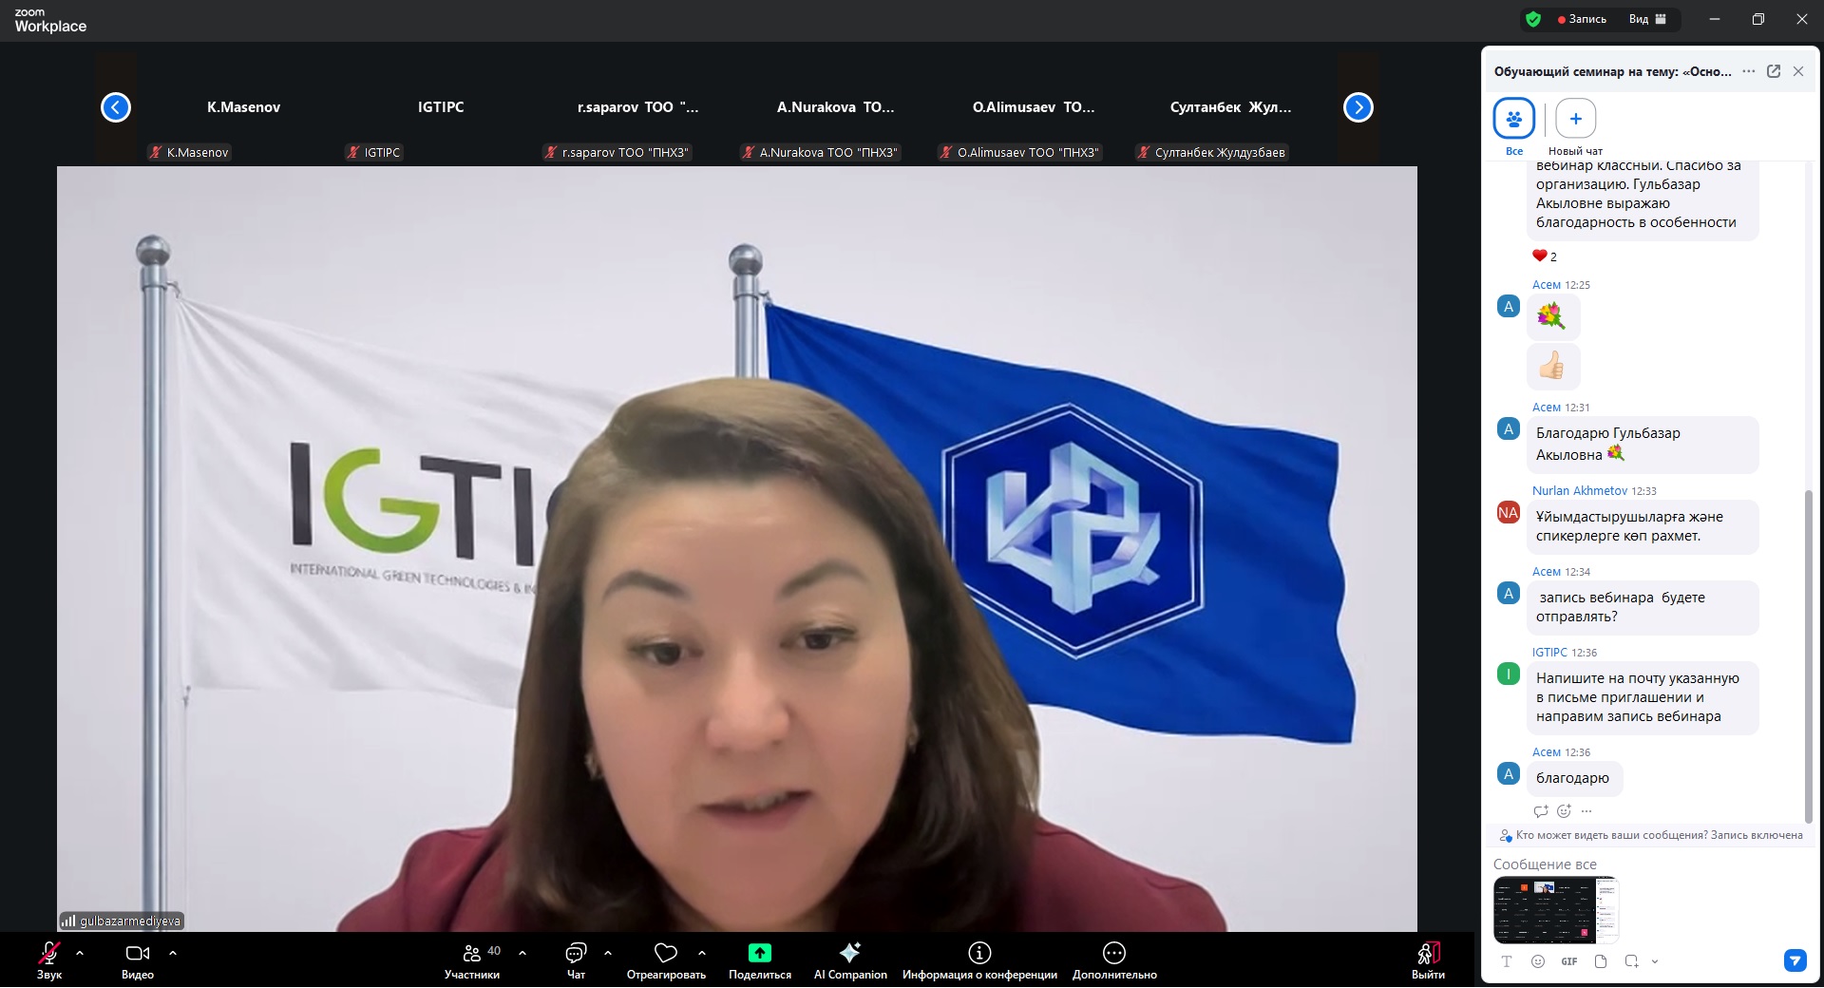The width and height of the screenshot is (1824, 988).
Task: Expand audio options arrow next to Звук
Action: click(80, 952)
